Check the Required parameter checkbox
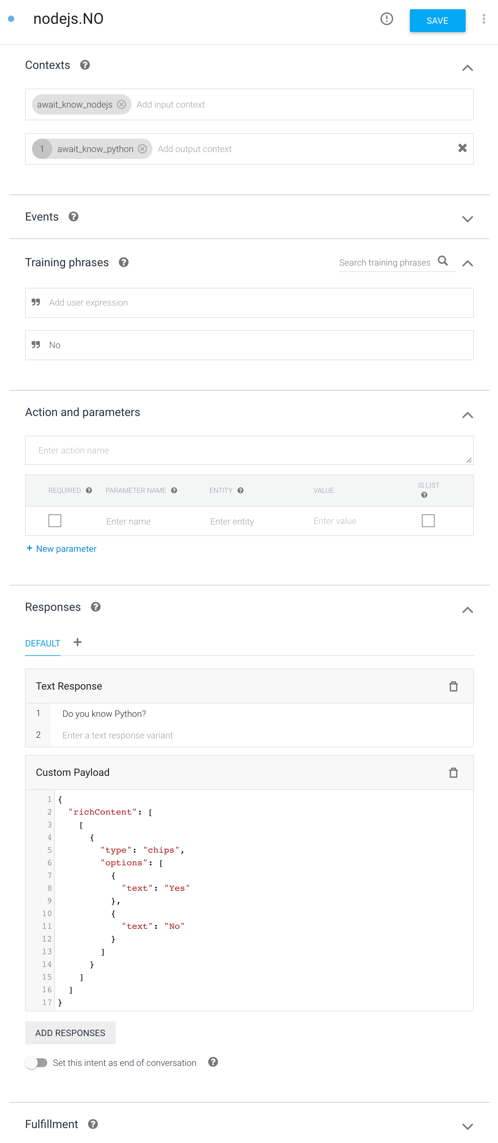This screenshot has height=1143, width=498. (x=55, y=520)
